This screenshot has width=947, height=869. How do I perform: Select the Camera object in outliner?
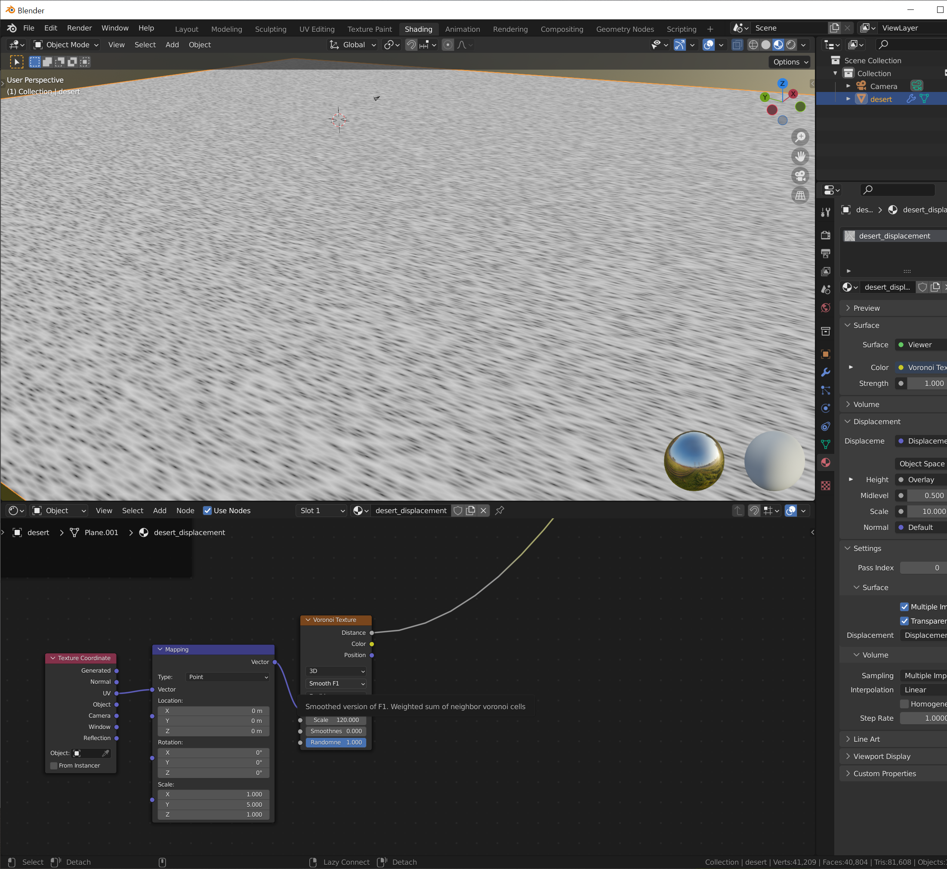[883, 86]
